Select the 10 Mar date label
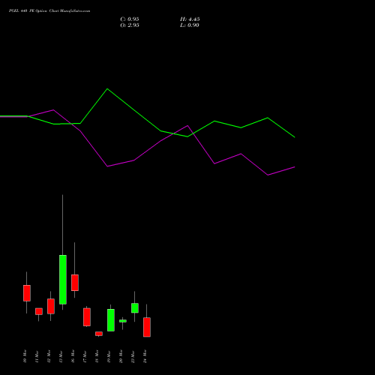This screenshot has width=375, height=375. tap(25, 356)
